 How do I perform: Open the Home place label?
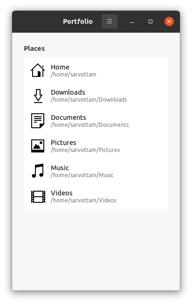coord(60,67)
